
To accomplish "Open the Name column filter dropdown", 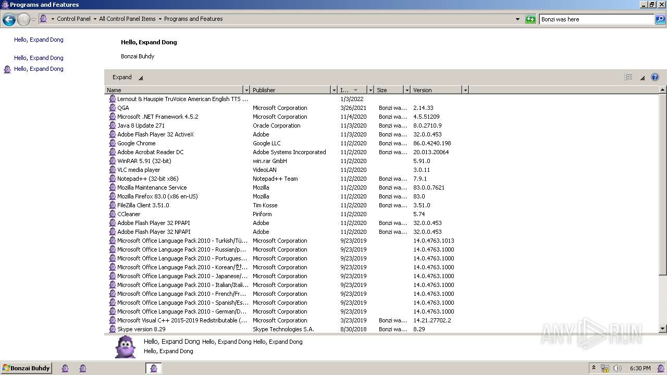I will point(246,90).
